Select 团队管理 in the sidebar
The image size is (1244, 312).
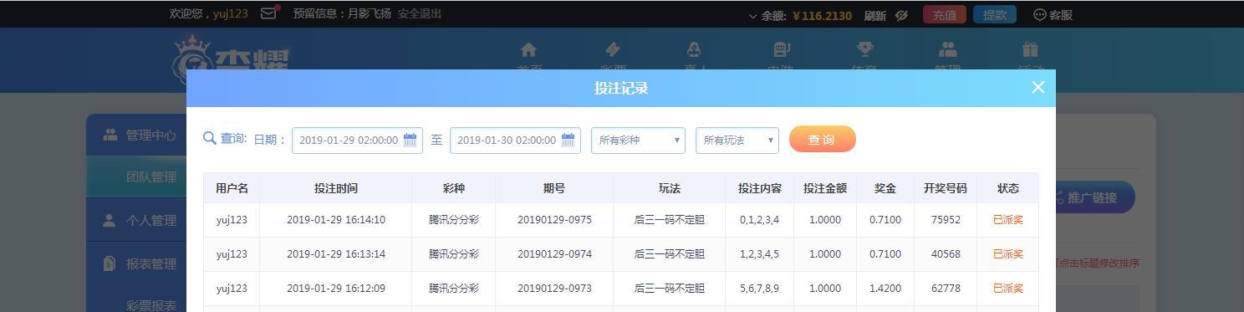coord(136,177)
